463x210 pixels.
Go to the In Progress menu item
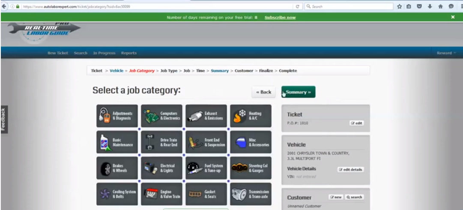(104, 53)
